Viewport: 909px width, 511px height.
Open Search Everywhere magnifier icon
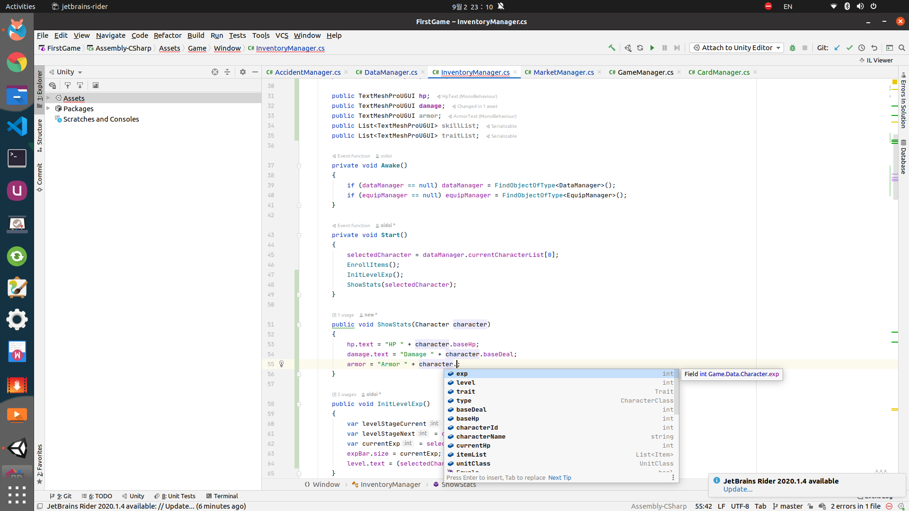click(x=902, y=48)
